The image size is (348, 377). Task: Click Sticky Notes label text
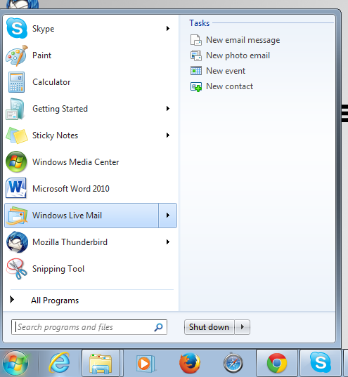pos(56,135)
